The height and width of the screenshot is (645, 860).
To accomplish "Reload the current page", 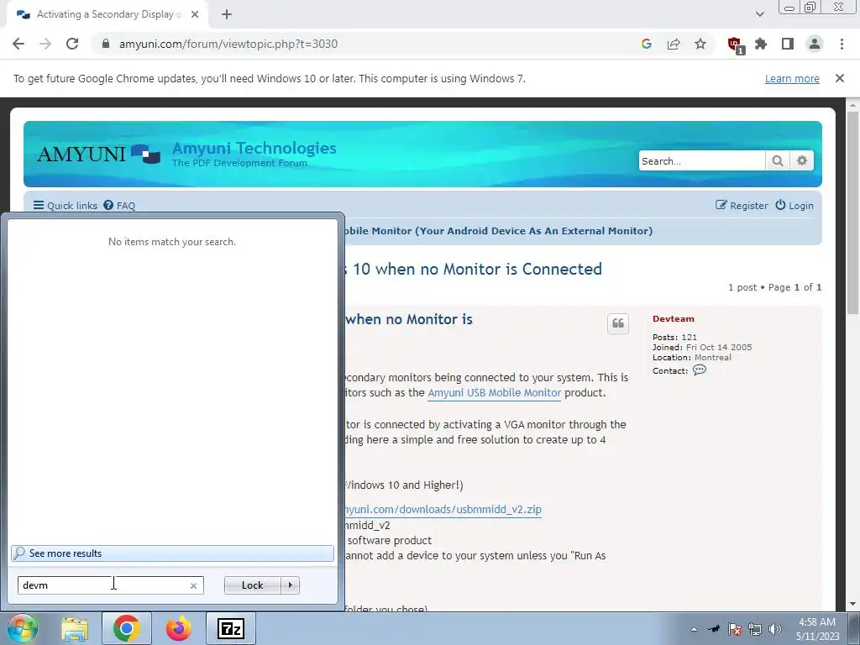I will (x=72, y=44).
